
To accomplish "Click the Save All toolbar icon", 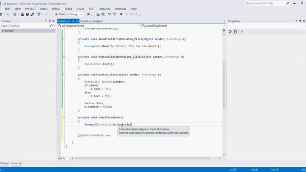I will tap(32, 14).
